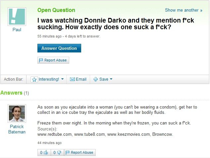Screen dimensions: 210x158
Task: Click the flag icon on the answer's Report Abuse
Action: tap(67, 152)
